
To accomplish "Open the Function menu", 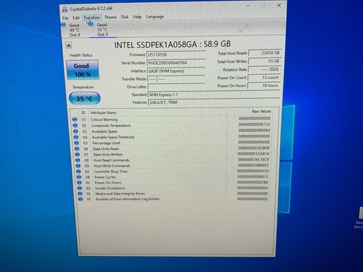I will pos(92,17).
